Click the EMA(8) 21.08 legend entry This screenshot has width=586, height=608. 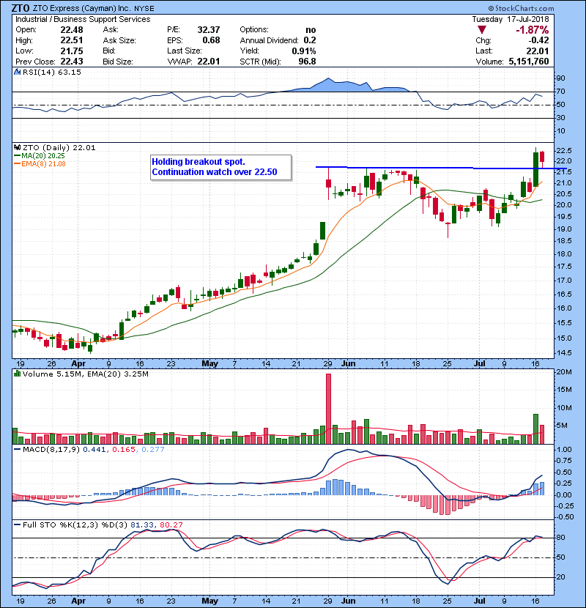40,163
